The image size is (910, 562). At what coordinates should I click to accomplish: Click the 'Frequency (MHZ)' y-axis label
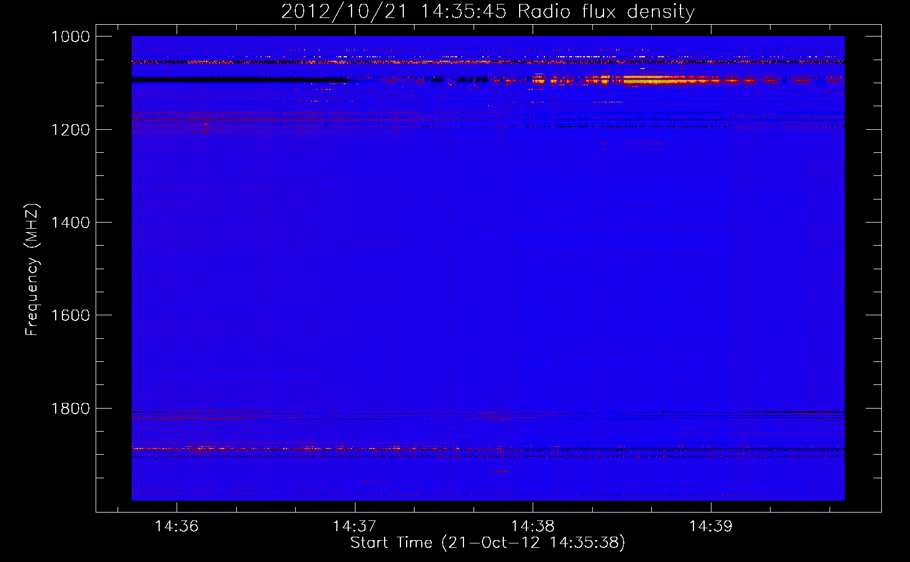[x=32, y=270]
